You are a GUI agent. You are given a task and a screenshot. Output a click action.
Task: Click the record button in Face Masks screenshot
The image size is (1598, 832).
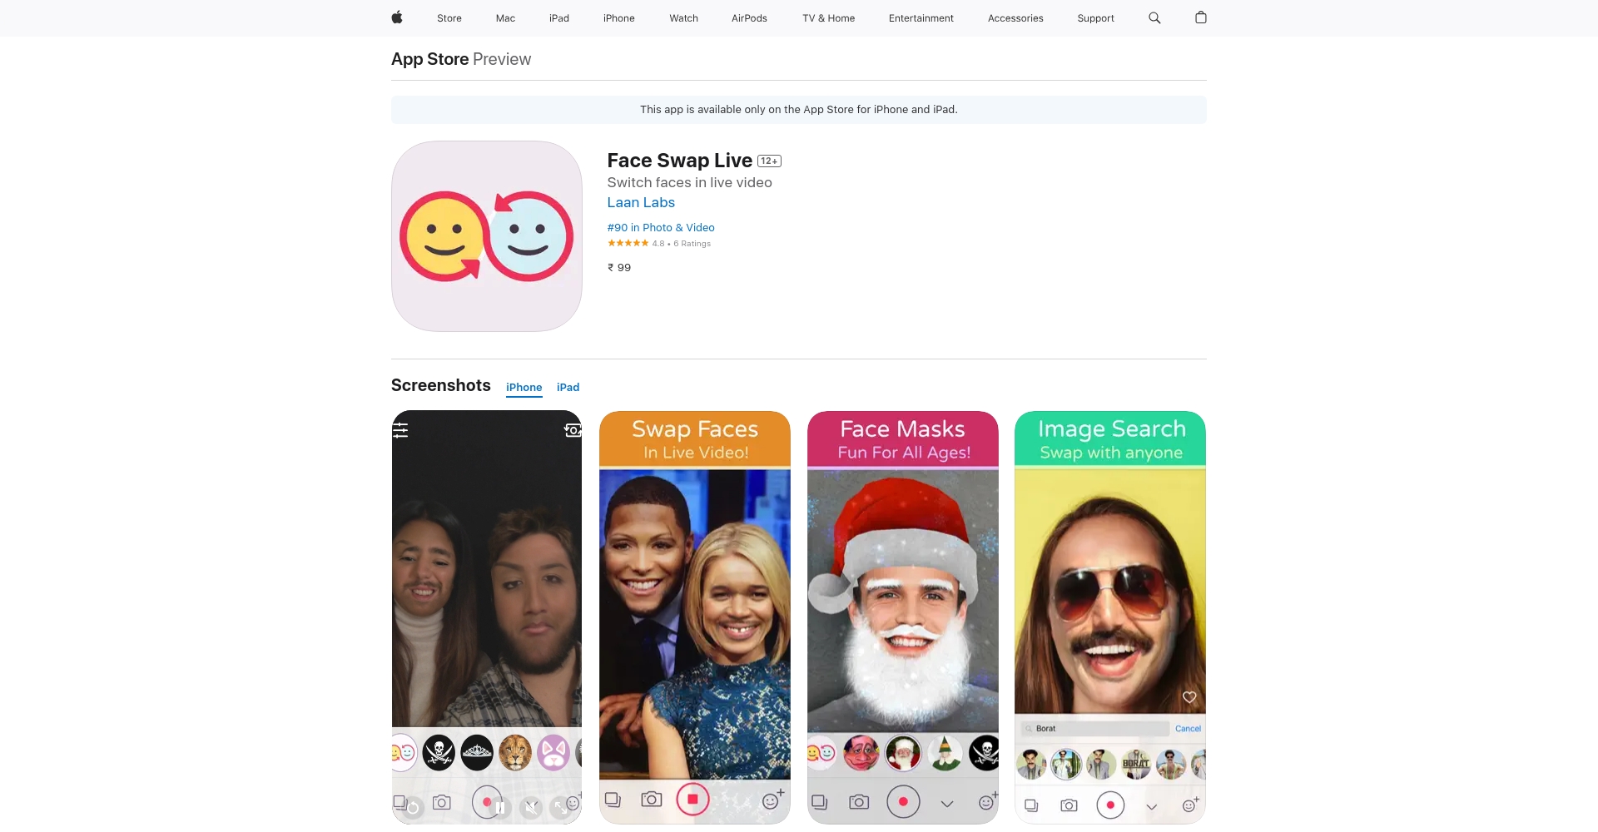[903, 802]
